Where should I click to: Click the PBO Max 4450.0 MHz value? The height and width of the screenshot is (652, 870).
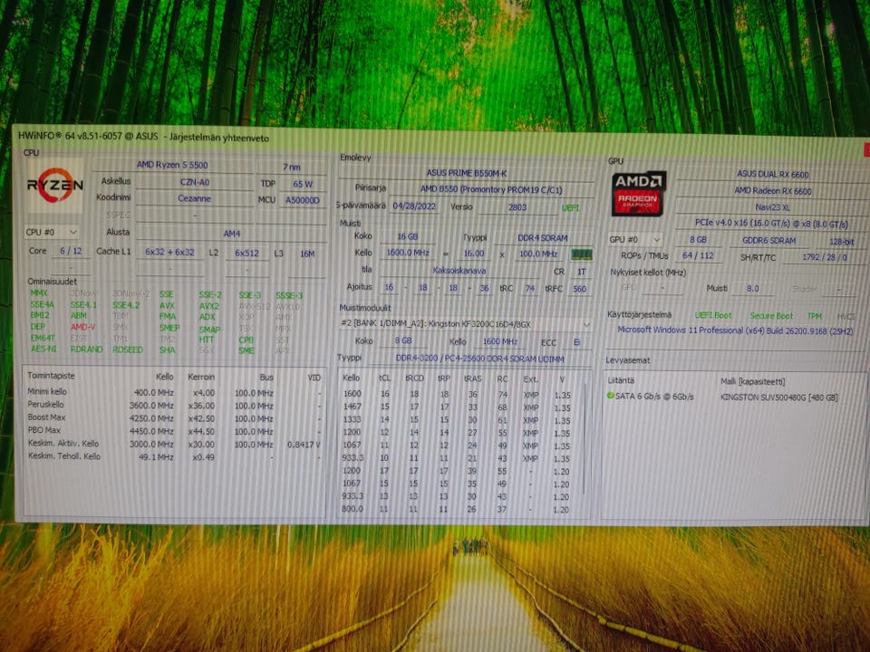[151, 431]
